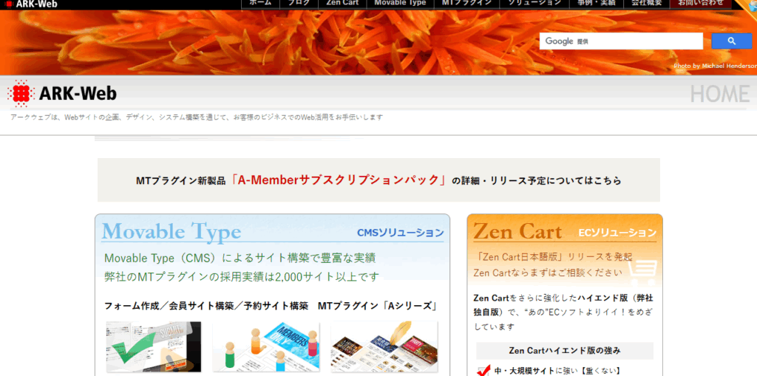Click the Photo by Michael Henderson credit
Viewport: 757px width, 376px height.
coord(715,66)
